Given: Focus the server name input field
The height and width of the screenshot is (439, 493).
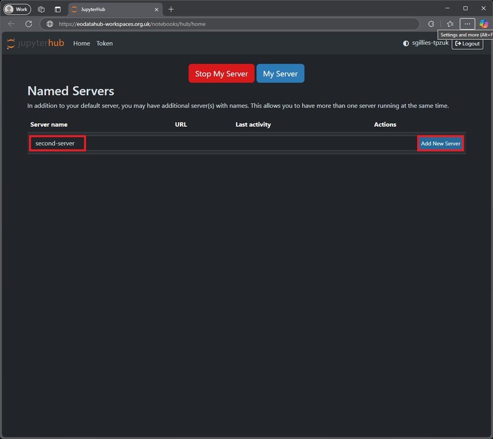Looking at the screenshot, I should coord(57,143).
